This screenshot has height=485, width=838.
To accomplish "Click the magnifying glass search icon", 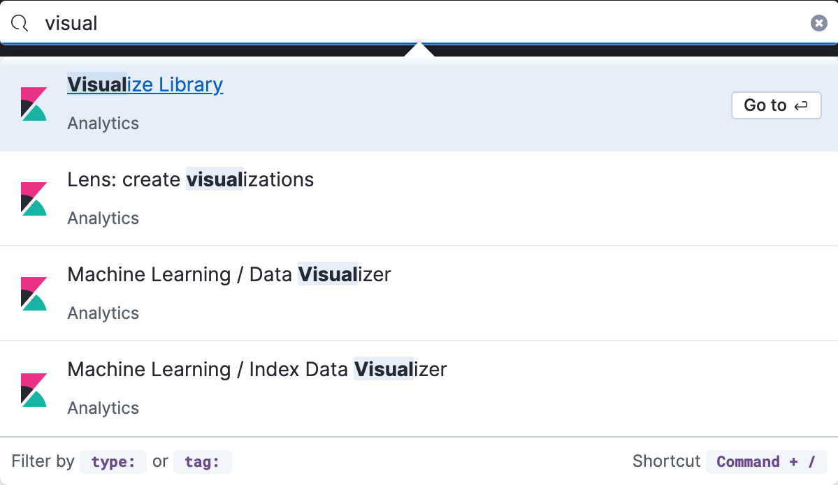I will click(19, 23).
